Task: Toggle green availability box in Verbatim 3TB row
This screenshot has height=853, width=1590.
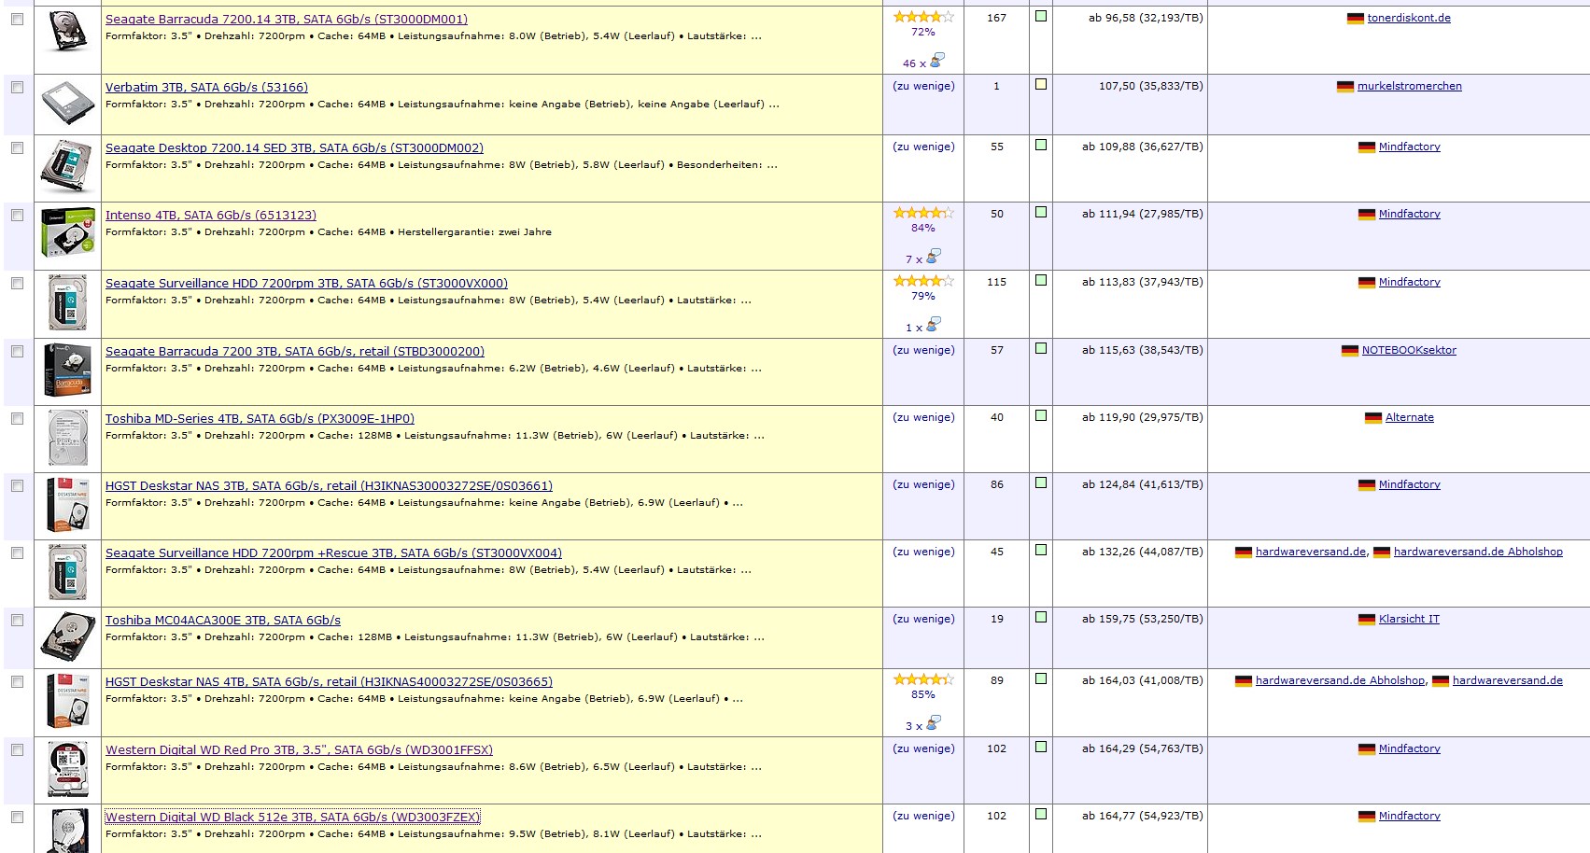Action: [x=1041, y=85]
